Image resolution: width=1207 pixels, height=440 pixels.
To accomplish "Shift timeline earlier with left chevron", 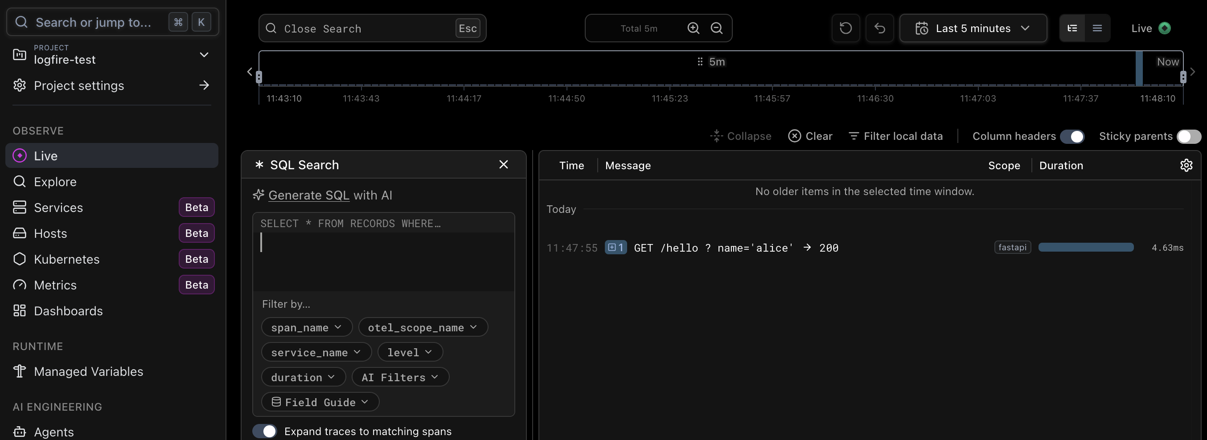I will point(250,72).
